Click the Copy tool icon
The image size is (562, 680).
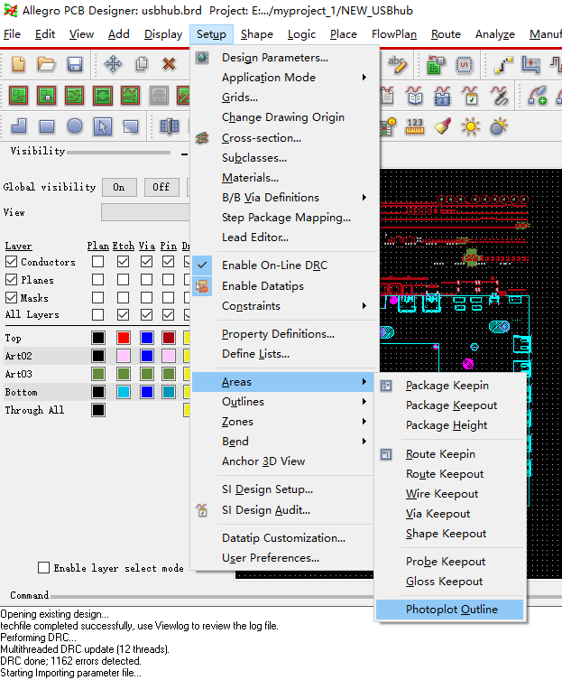pyautogui.click(x=142, y=64)
